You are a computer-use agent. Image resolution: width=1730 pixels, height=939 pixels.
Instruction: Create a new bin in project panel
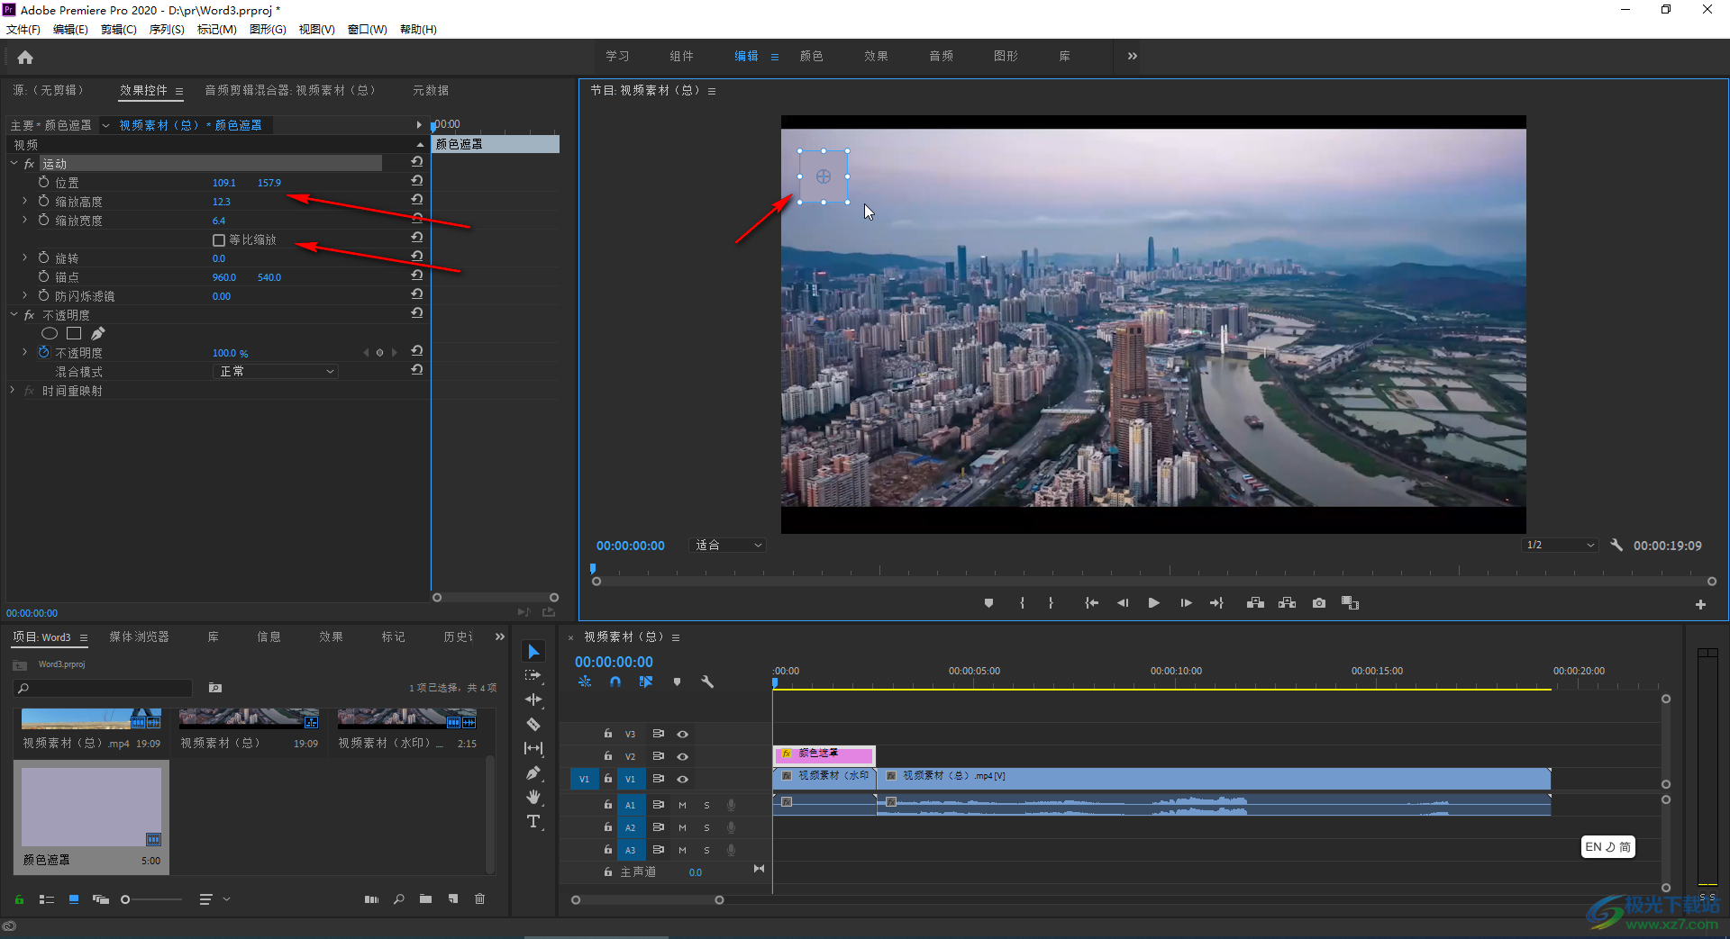click(x=425, y=899)
